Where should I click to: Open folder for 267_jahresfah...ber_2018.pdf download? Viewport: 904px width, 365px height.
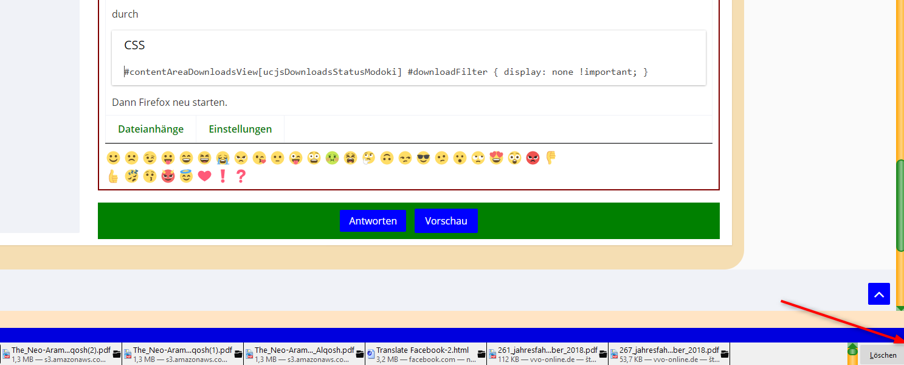725,354
